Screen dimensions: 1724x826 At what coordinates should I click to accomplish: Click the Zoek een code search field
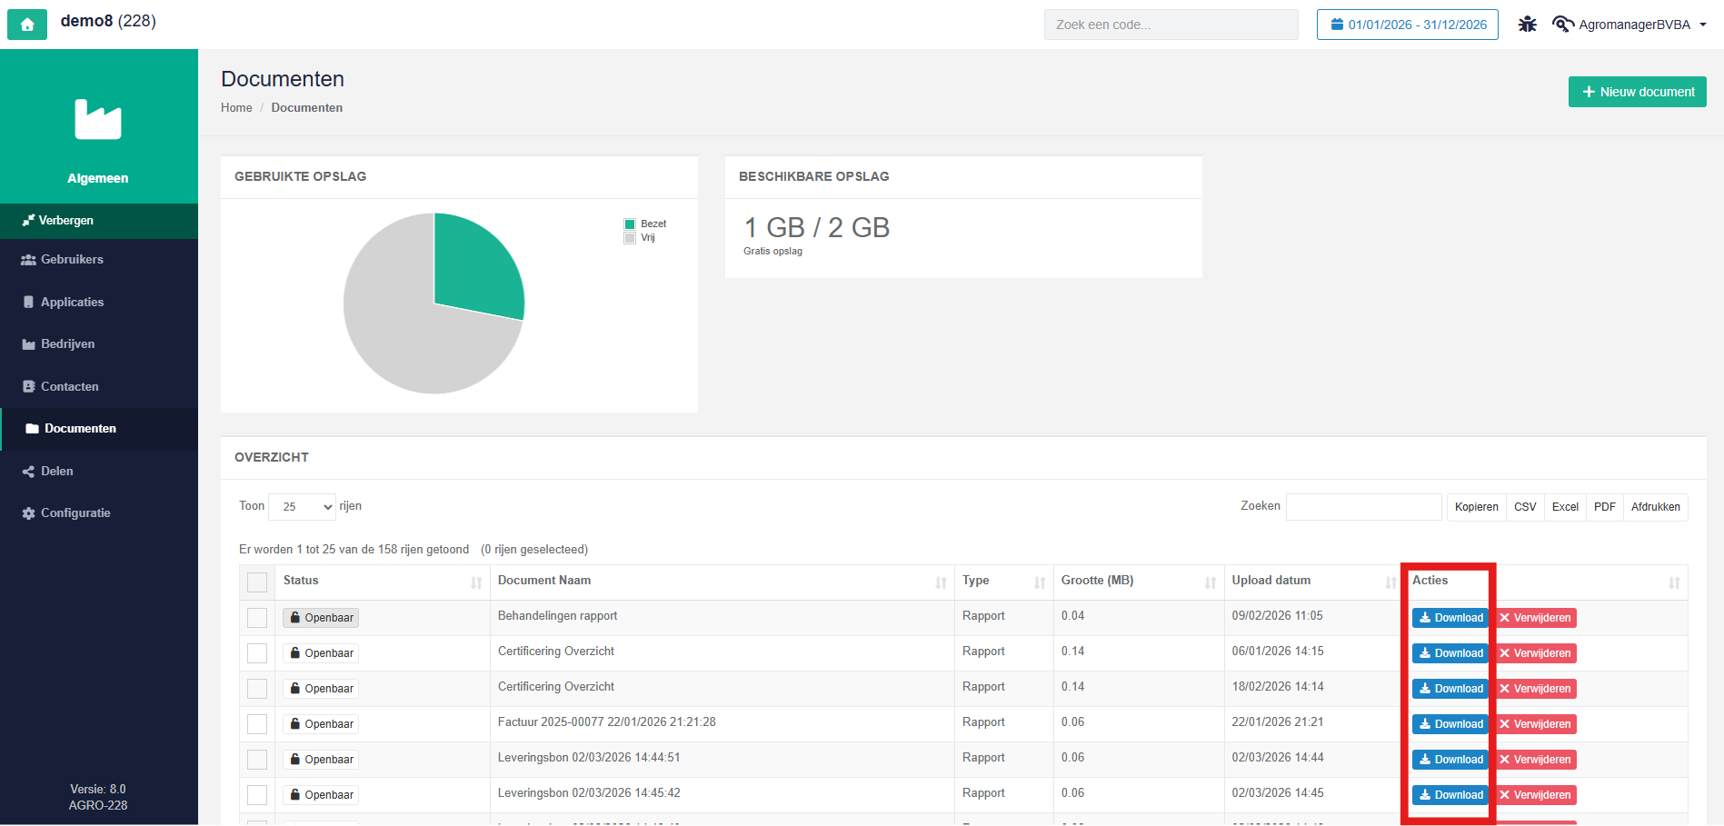tap(1171, 25)
